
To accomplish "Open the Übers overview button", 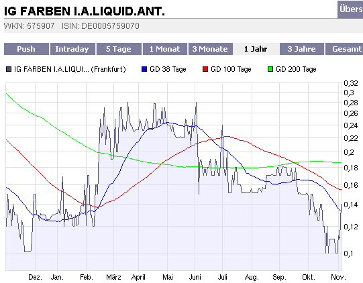I will click(350, 9).
